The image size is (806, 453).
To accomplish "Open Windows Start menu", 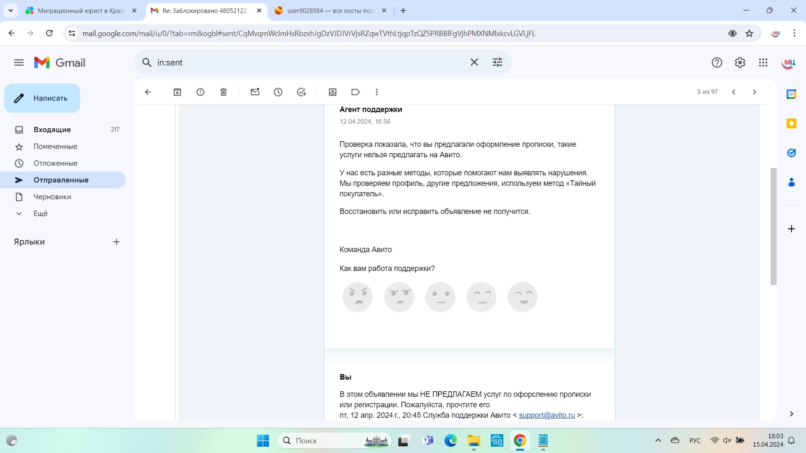I will [x=263, y=441].
